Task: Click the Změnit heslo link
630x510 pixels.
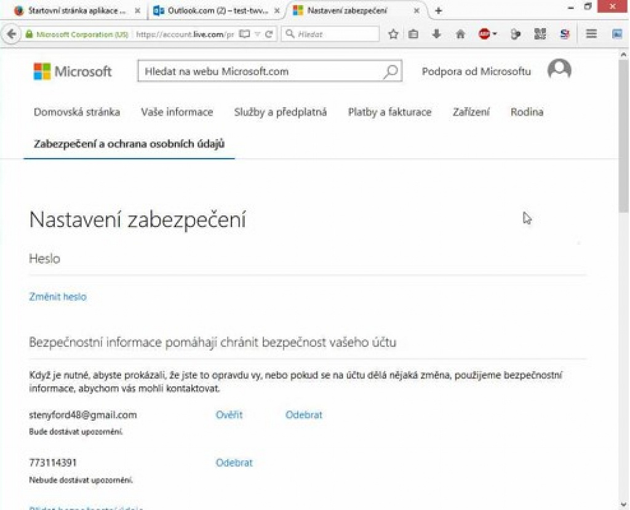Action: [x=58, y=297]
